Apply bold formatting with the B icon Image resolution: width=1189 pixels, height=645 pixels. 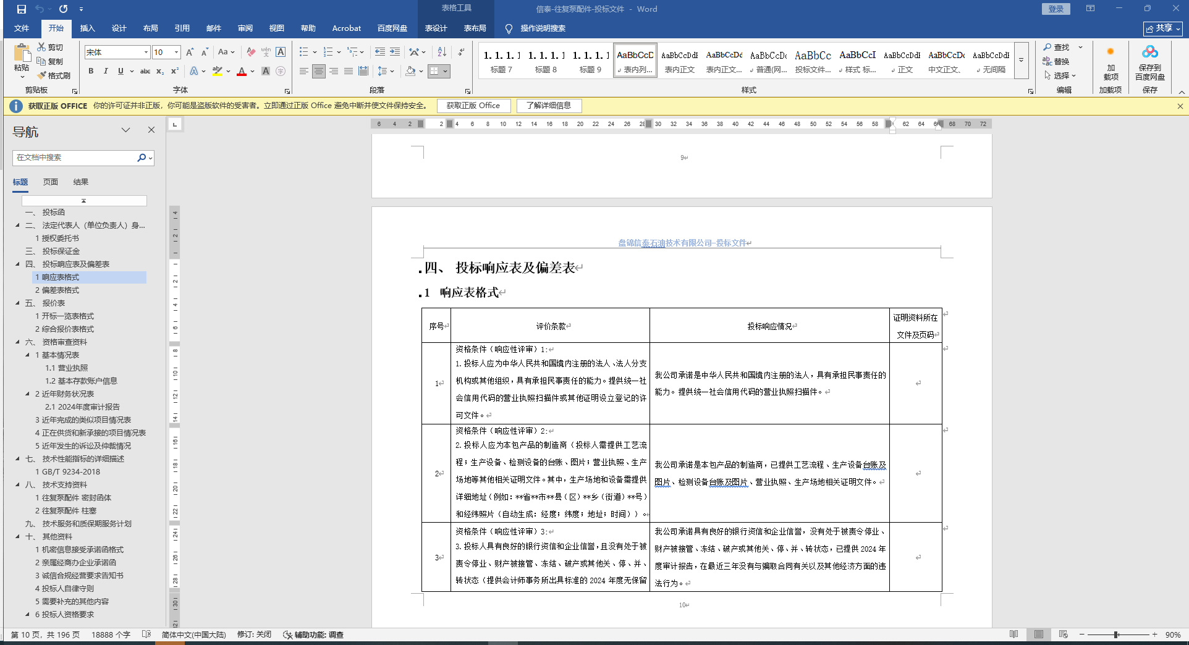pyautogui.click(x=91, y=71)
